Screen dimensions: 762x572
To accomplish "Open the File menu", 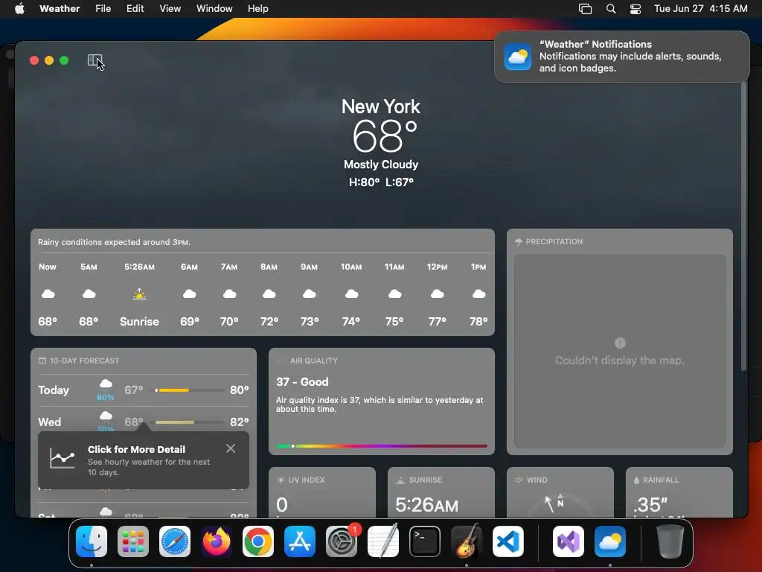I will tap(103, 8).
